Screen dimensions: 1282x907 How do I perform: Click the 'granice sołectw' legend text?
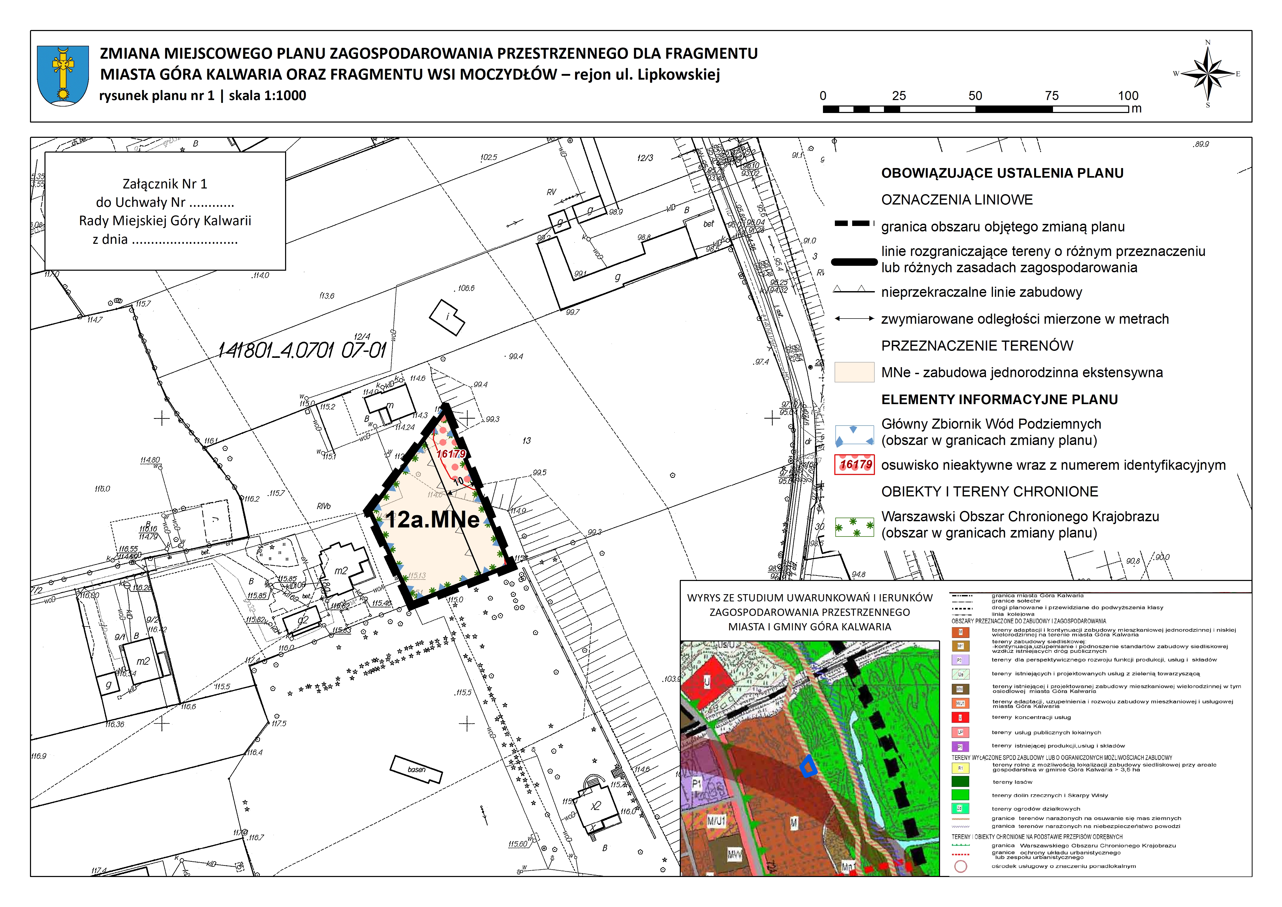click(x=1016, y=601)
